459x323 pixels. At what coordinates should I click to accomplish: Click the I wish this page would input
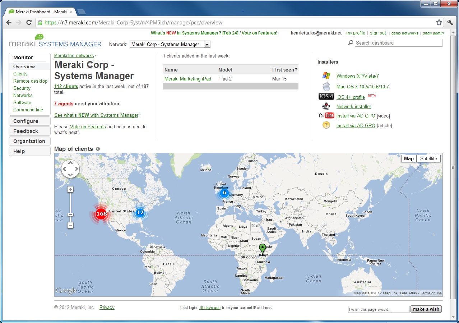[x=379, y=309]
